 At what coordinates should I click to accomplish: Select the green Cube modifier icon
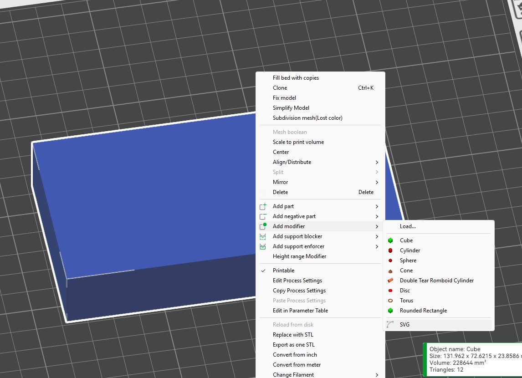(x=390, y=240)
